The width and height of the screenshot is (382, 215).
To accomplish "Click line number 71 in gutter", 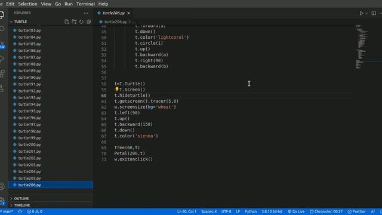I will 104,159.
